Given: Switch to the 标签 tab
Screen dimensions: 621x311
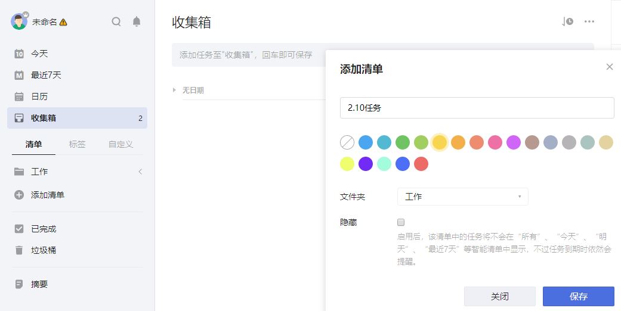Looking at the screenshot, I should (x=77, y=144).
